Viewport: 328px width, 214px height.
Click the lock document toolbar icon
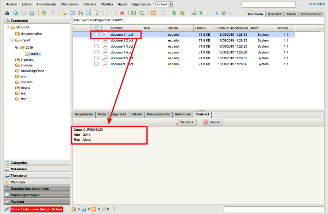44,13
